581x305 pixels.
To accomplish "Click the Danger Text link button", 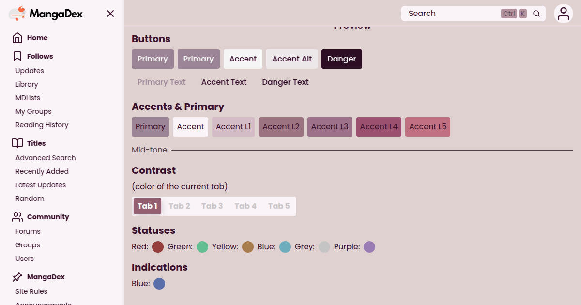I will click(285, 82).
